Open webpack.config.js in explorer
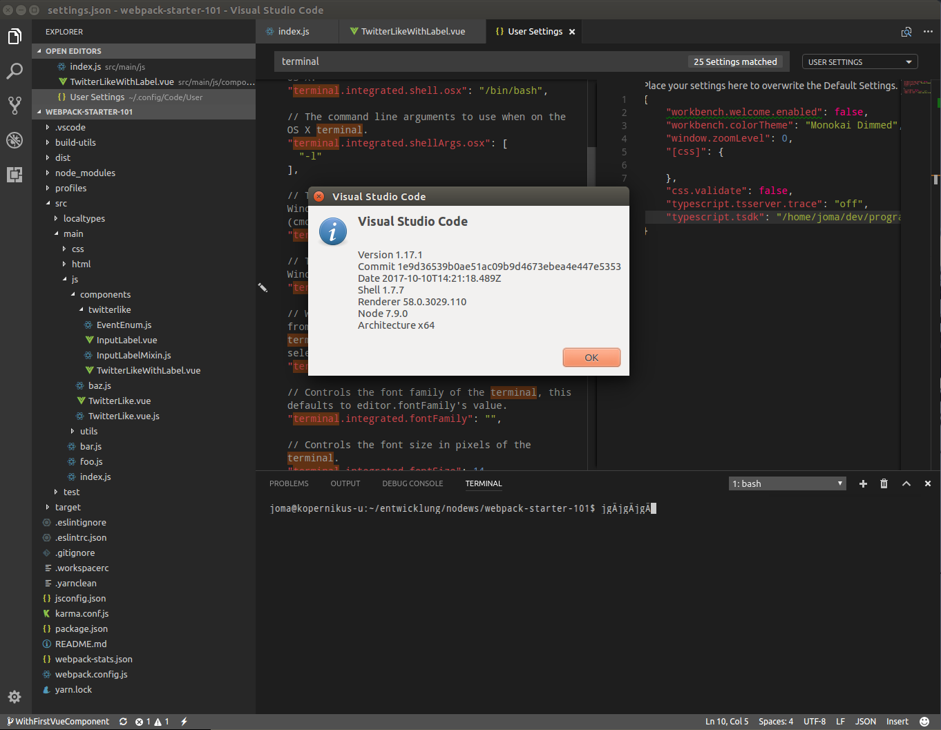 (144, 674)
